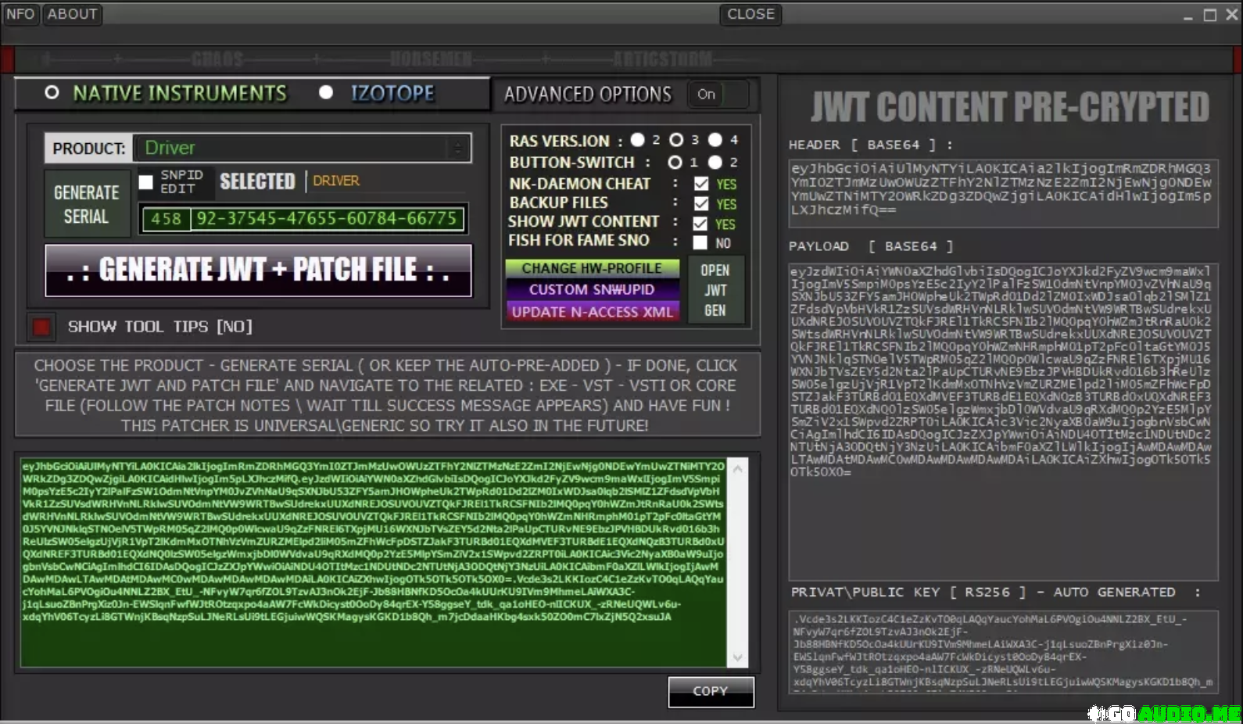Click the green Change HW-Profile button
The width and height of the screenshot is (1243, 724).
pos(592,268)
